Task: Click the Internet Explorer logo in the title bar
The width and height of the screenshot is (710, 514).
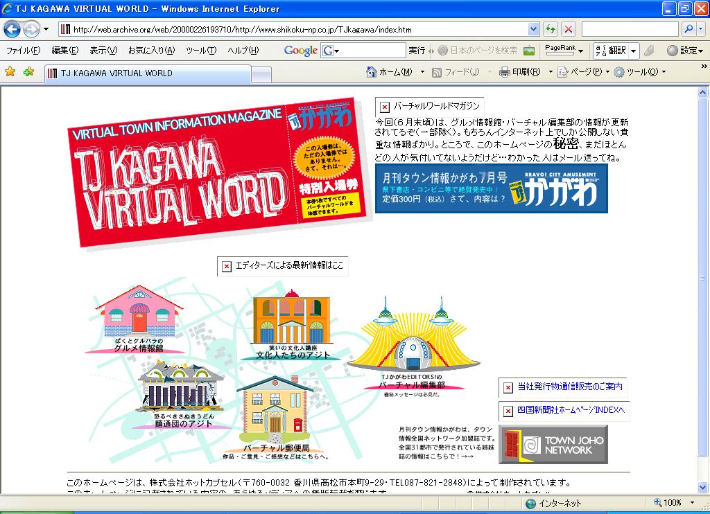Action: 7,8
